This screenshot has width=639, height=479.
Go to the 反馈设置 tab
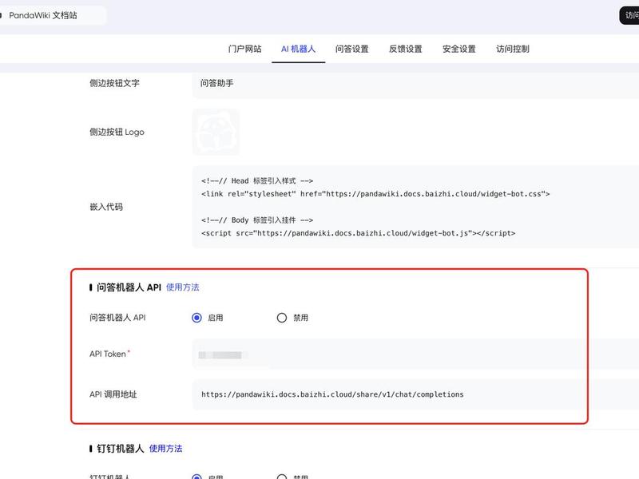tap(406, 49)
